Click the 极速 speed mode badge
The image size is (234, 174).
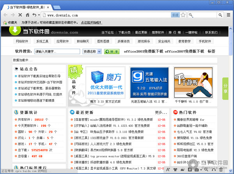175,15
